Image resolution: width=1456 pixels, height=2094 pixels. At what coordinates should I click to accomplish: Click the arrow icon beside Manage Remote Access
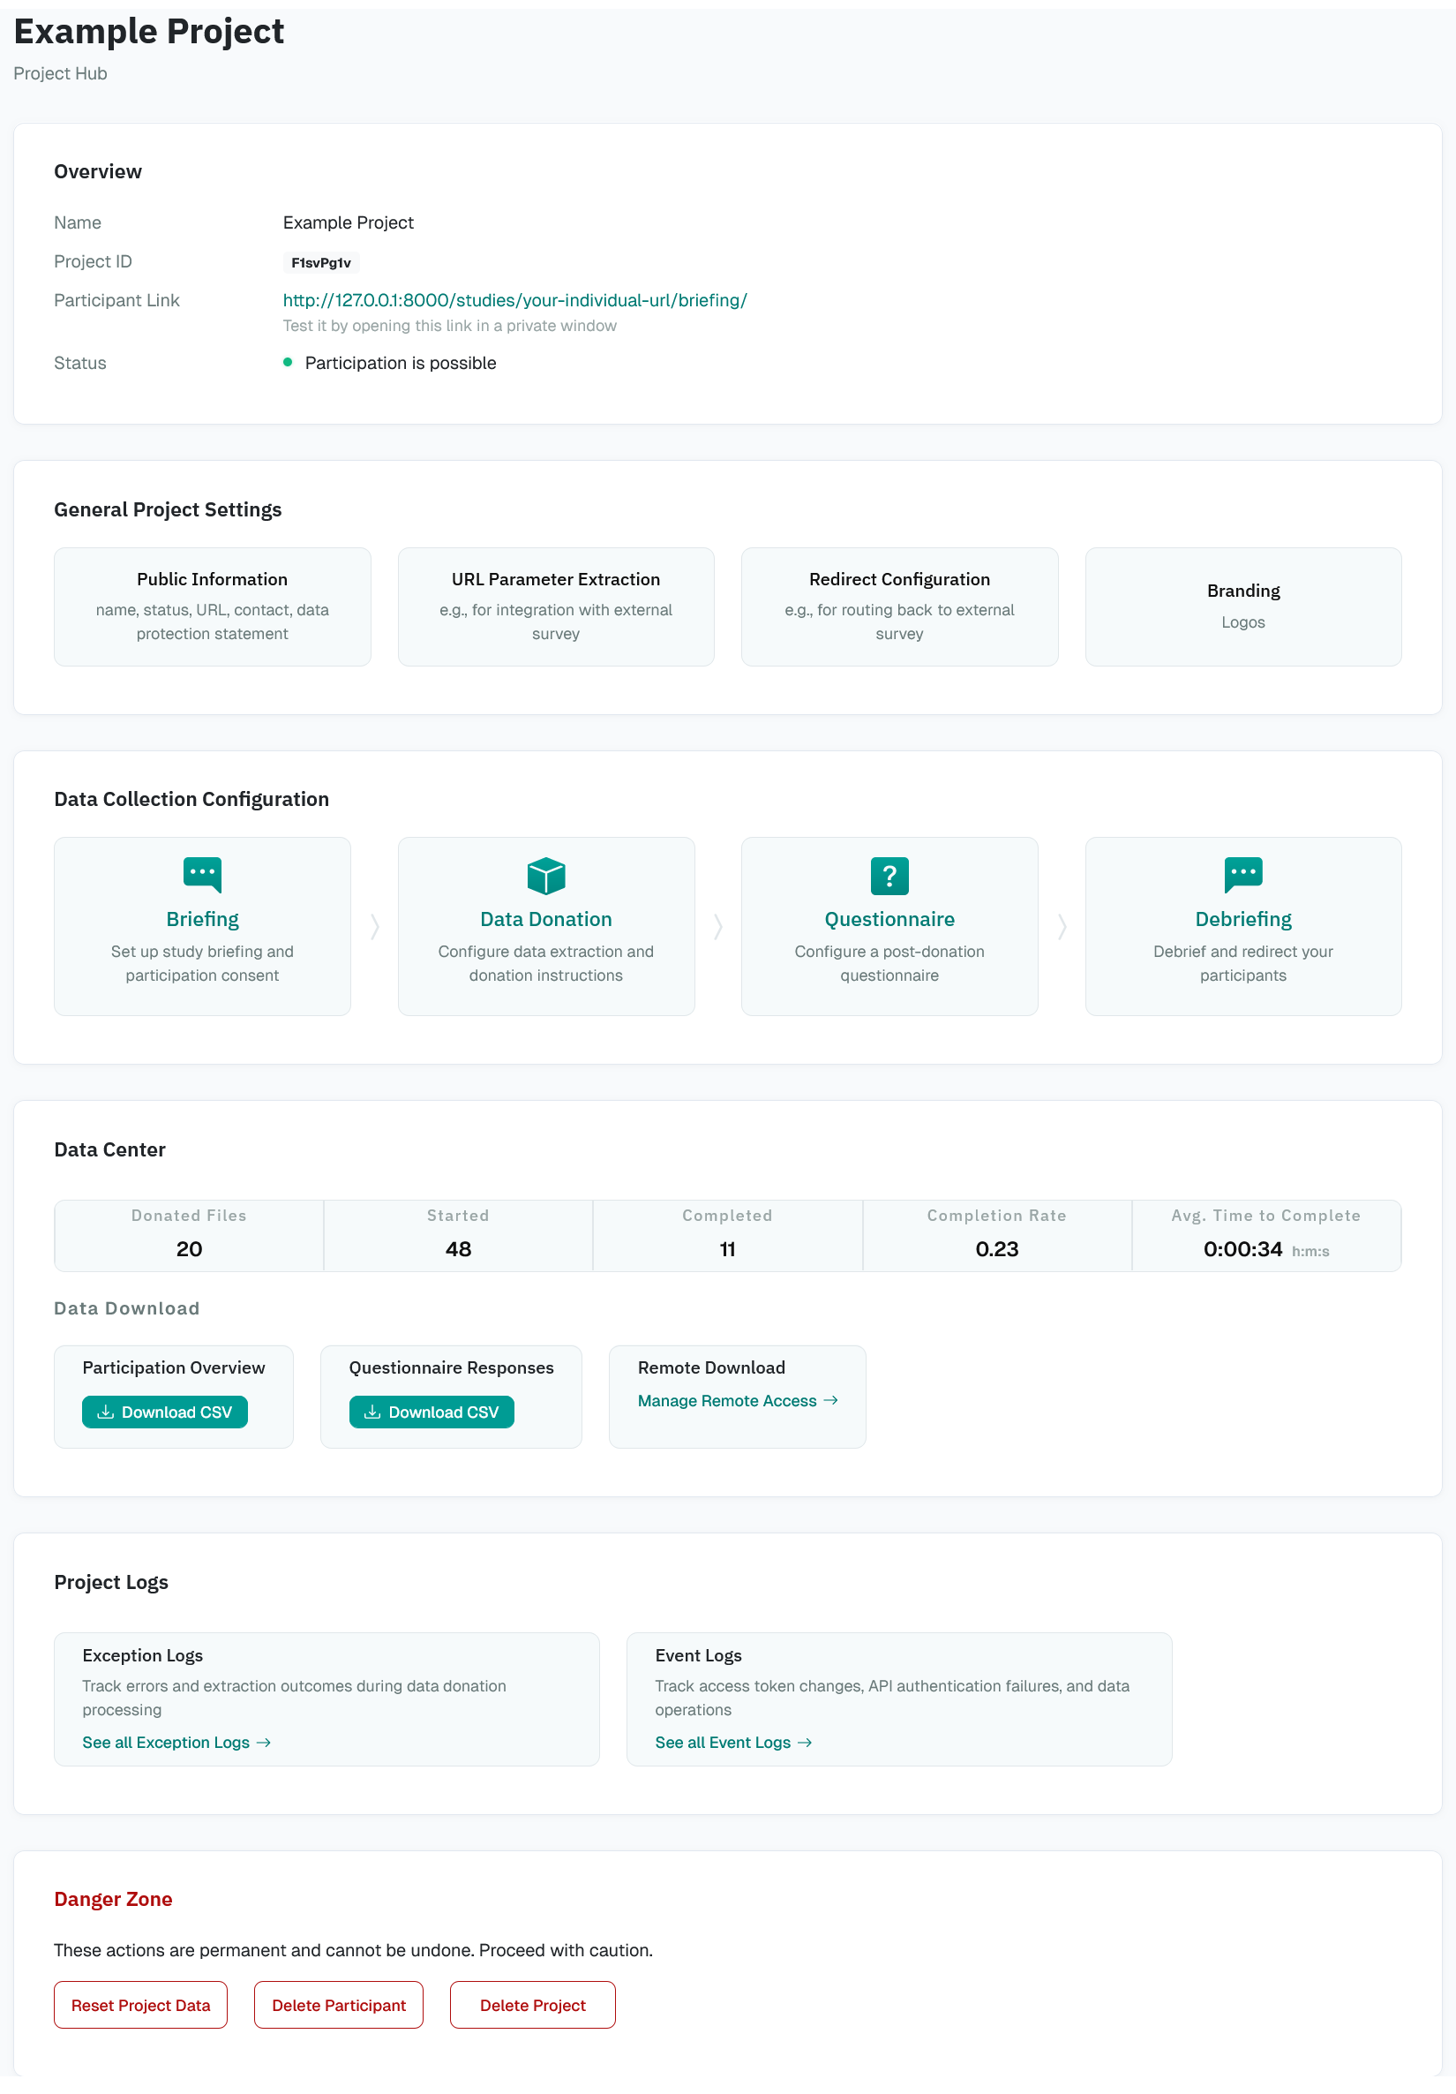tap(830, 1401)
